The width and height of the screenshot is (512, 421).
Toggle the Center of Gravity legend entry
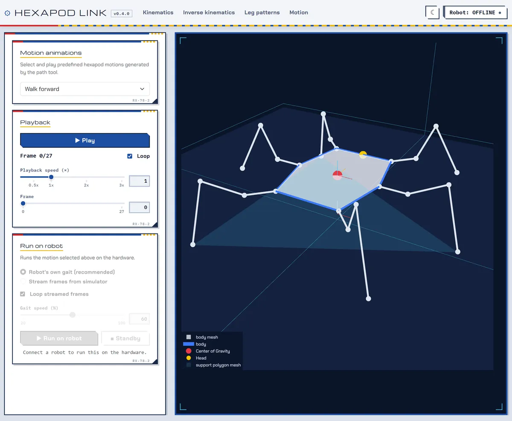pos(208,351)
